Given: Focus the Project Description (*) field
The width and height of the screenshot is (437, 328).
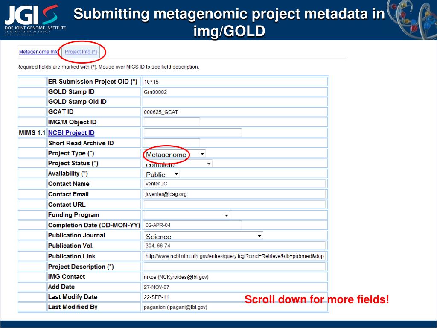Looking at the screenshot, I should click(x=235, y=266).
